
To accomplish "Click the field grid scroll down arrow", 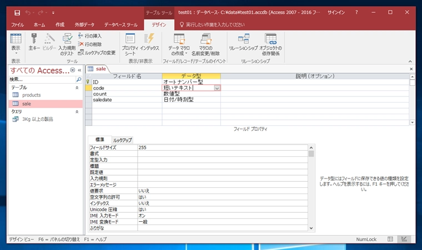I will pyautogui.click(x=412, y=123).
